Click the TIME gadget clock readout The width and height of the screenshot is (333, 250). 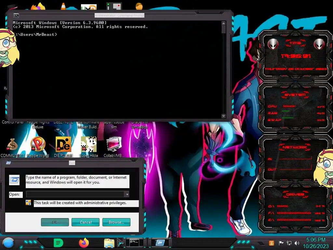(x=295, y=56)
